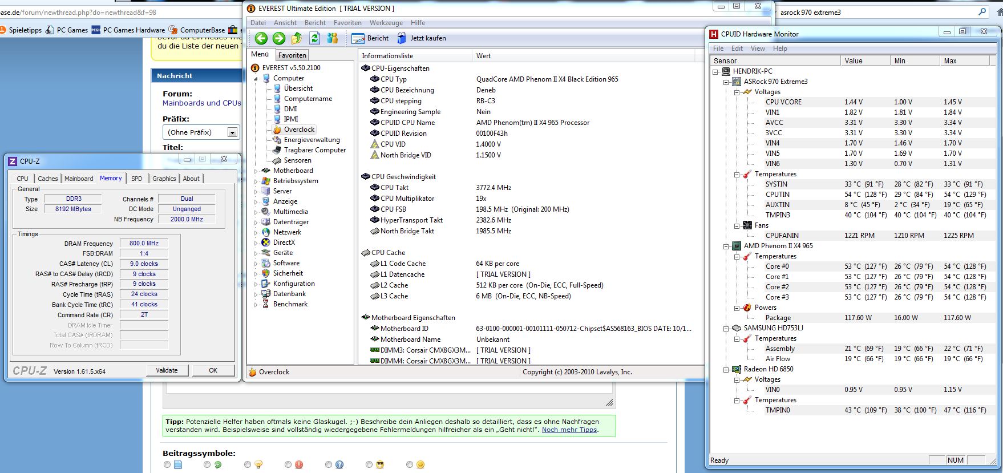The height and width of the screenshot is (473, 1003).
Task: Select blue question mark post icon radio
Action: pos(329,465)
